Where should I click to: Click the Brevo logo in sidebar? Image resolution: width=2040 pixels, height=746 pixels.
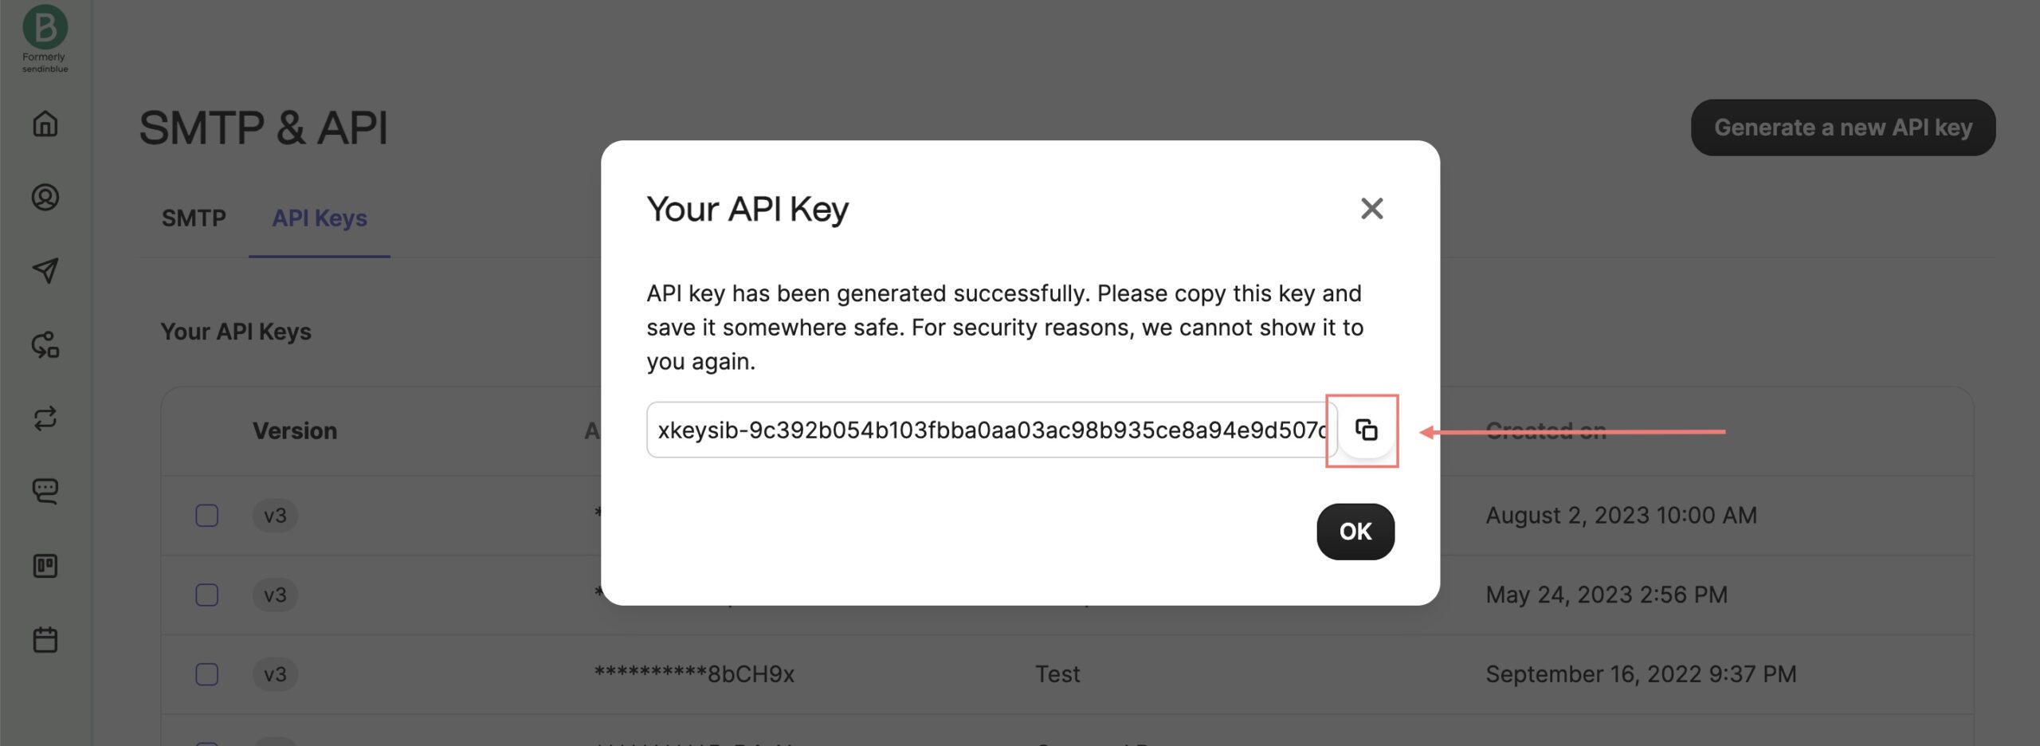click(x=45, y=28)
